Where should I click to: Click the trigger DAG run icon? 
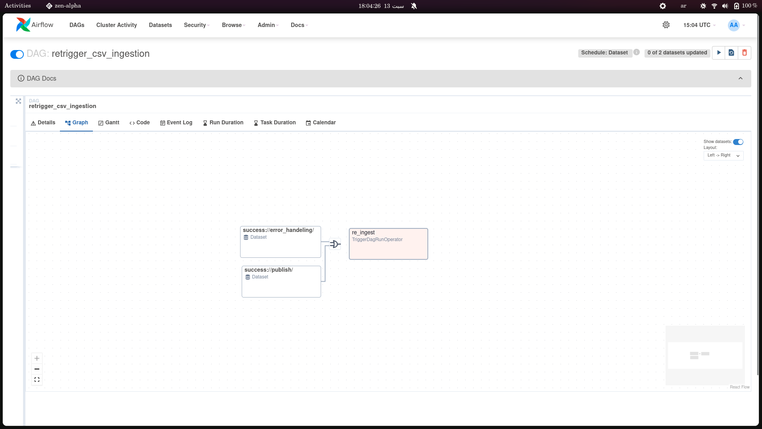point(719,52)
